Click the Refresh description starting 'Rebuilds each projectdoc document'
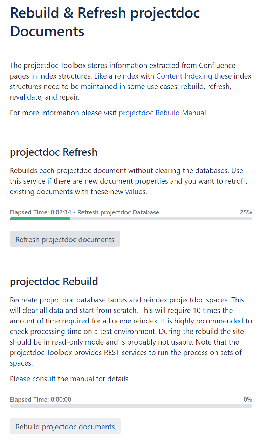Viewport: 260px width, 443px height. click(x=128, y=181)
